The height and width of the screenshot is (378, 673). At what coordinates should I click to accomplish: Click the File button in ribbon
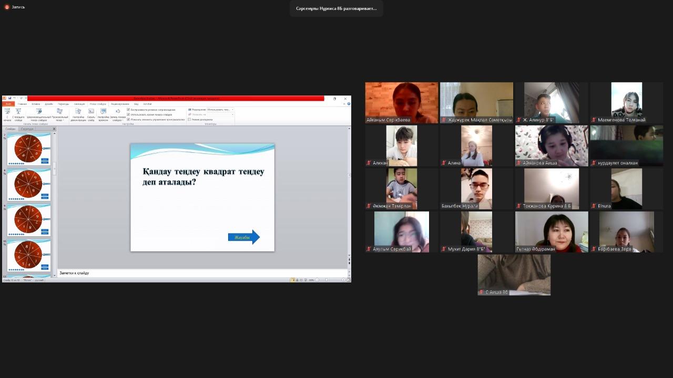pyautogui.click(x=7, y=104)
